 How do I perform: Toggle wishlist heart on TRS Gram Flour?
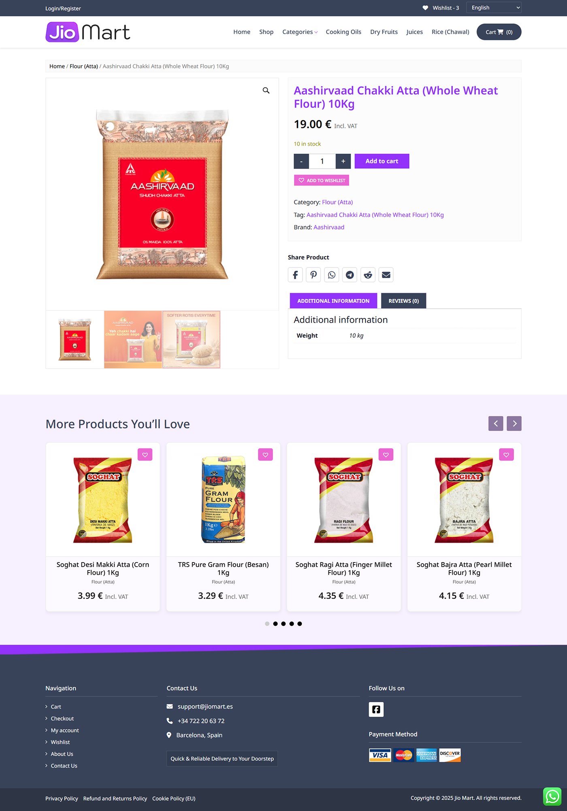[265, 455]
